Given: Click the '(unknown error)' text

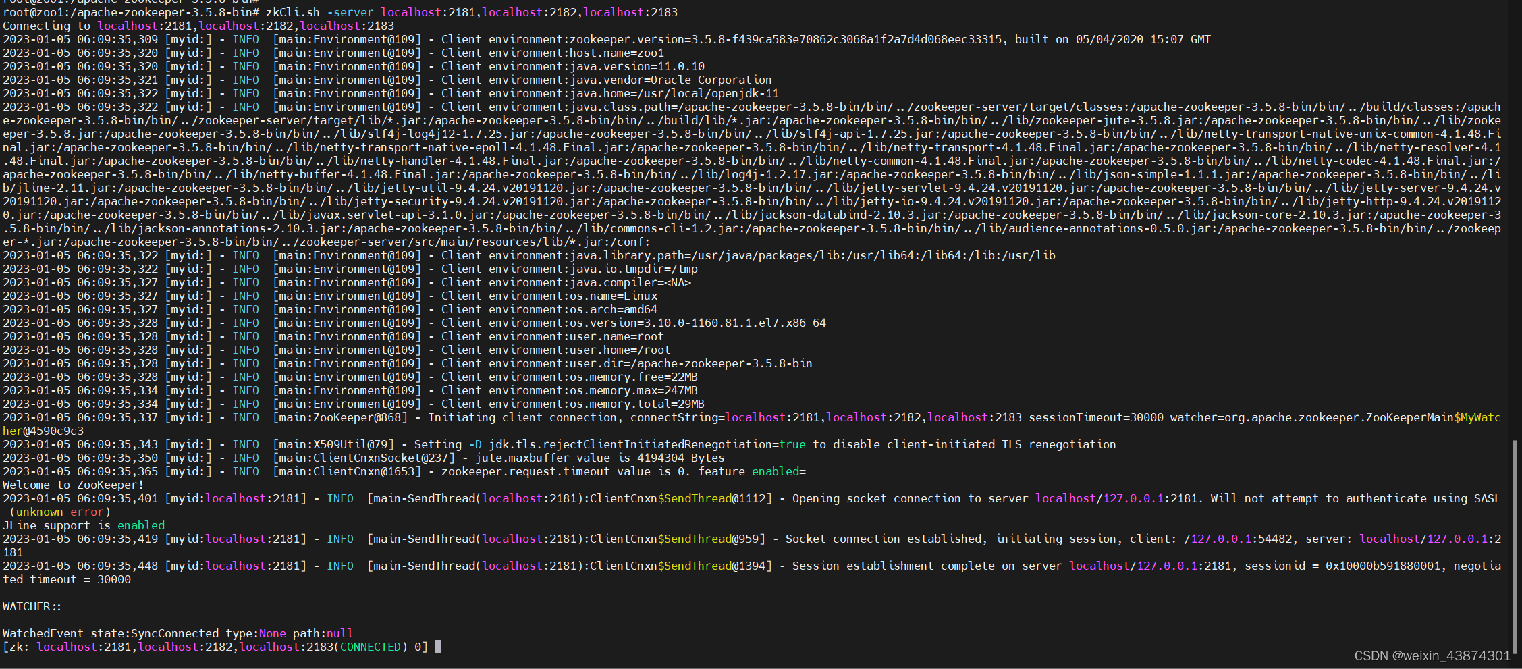Looking at the screenshot, I should 60,512.
